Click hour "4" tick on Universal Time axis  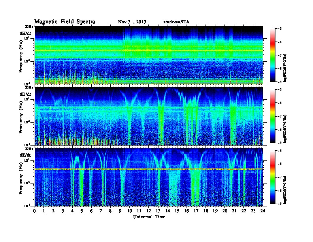click(x=72, y=211)
